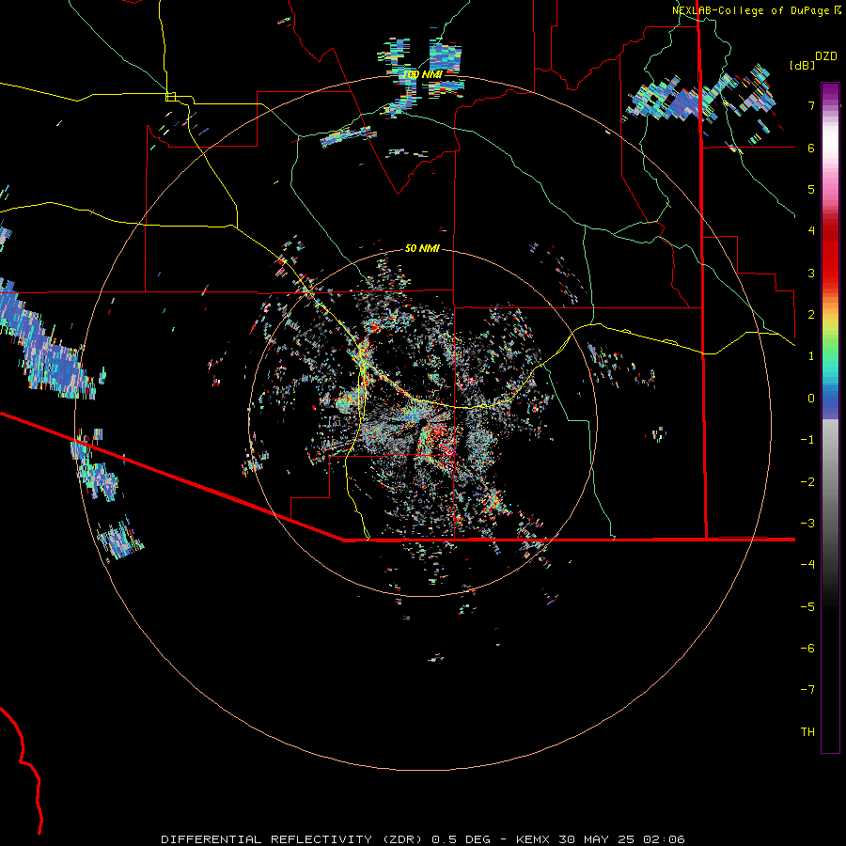846x846 pixels.
Task: Click the -4 value on color scale
Action: pos(807,565)
